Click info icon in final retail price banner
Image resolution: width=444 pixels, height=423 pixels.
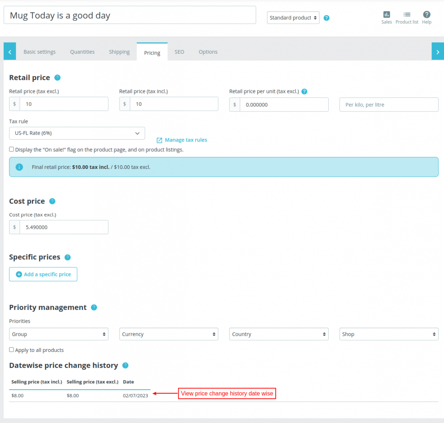[19, 167]
